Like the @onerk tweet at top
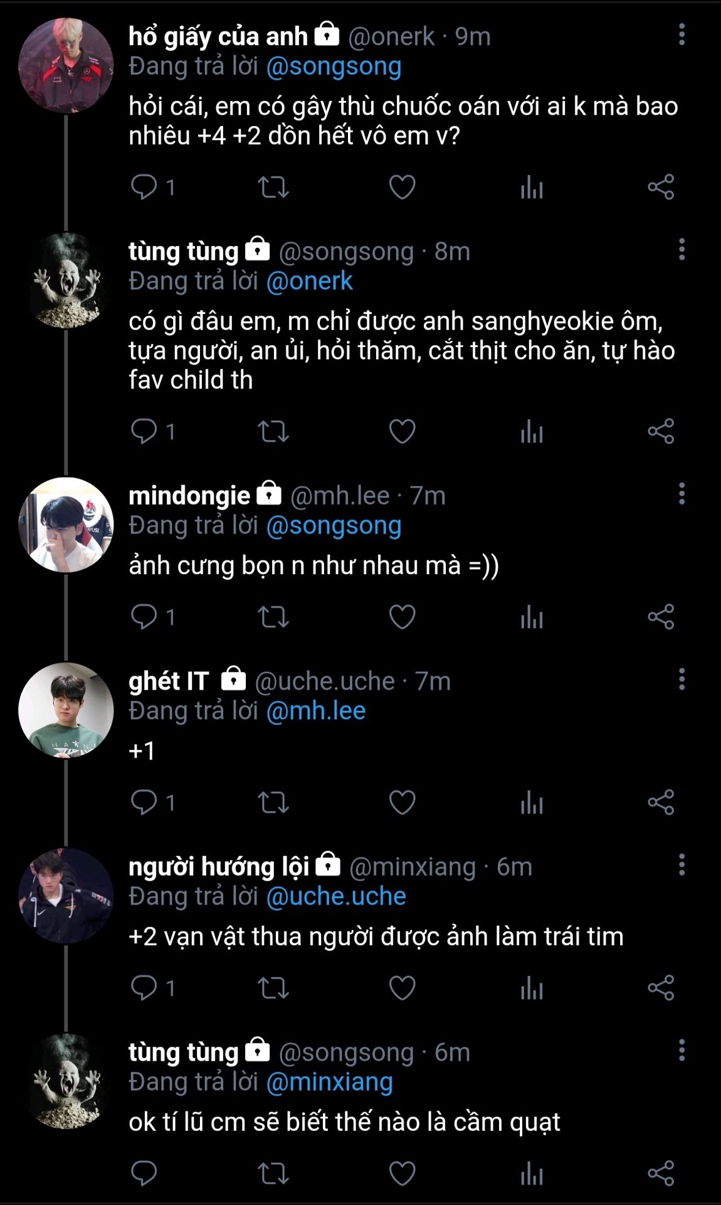This screenshot has height=1205, width=721. (x=402, y=187)
